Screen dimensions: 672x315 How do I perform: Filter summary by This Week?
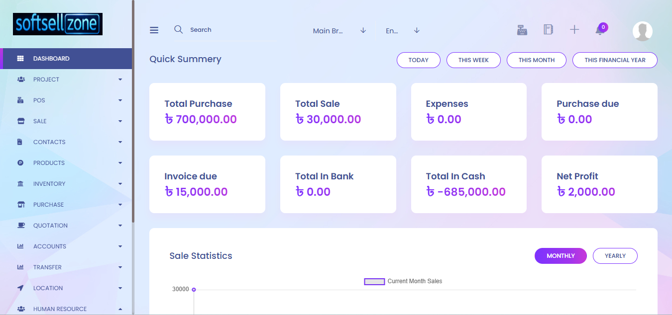473,60
